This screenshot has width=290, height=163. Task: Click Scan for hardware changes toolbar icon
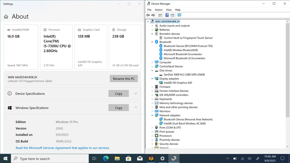point(179,15)
